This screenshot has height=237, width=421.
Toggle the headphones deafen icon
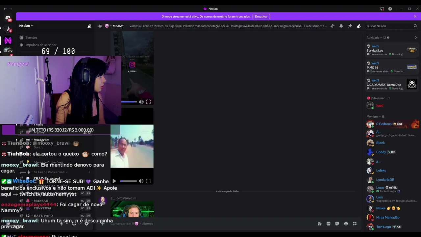[74, 224]
